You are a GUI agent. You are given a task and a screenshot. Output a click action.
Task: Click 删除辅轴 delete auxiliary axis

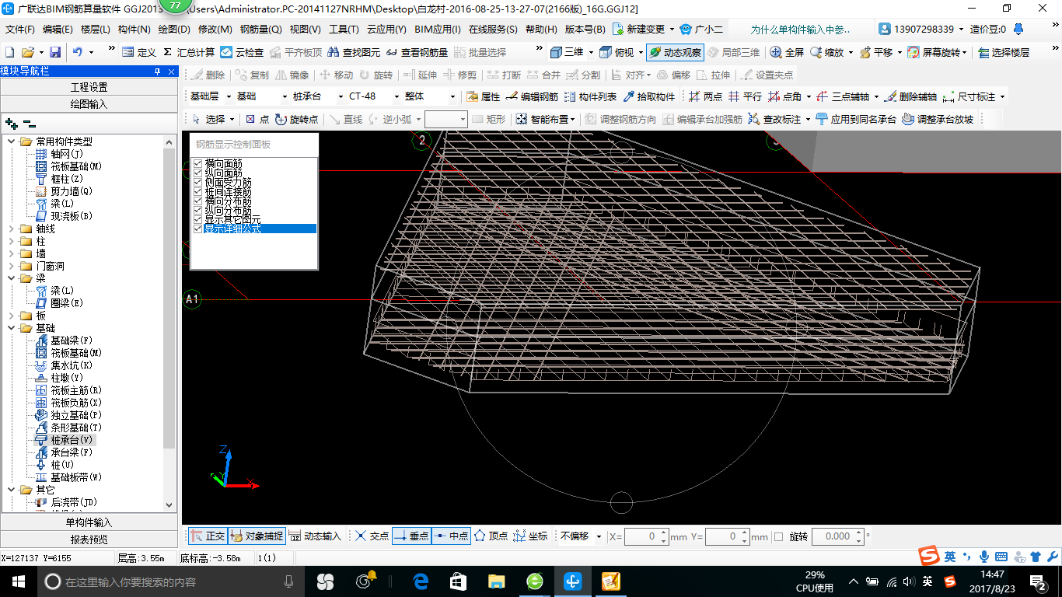[910, 97]
